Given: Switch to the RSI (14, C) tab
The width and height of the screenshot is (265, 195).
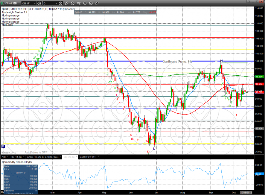Looking at the screenshot, I should [x=16, y=157].
